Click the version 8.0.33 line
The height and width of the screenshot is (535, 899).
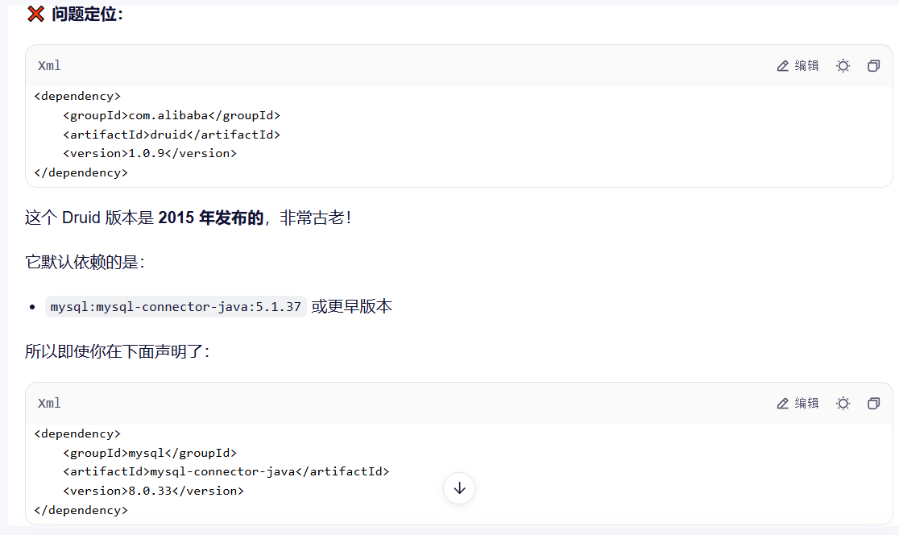tap(153, 491)
